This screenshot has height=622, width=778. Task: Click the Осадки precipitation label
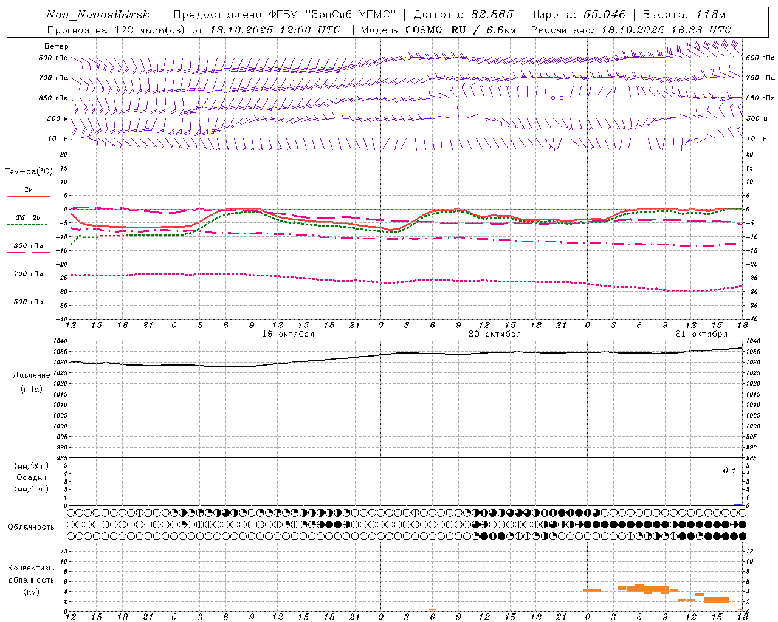[x=32, y=477]
